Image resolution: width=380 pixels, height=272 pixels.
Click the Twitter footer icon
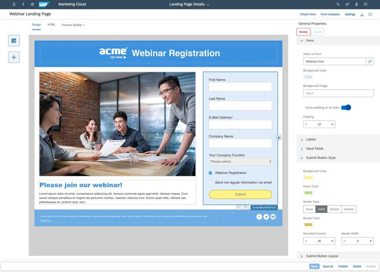(x=266, y=217)
